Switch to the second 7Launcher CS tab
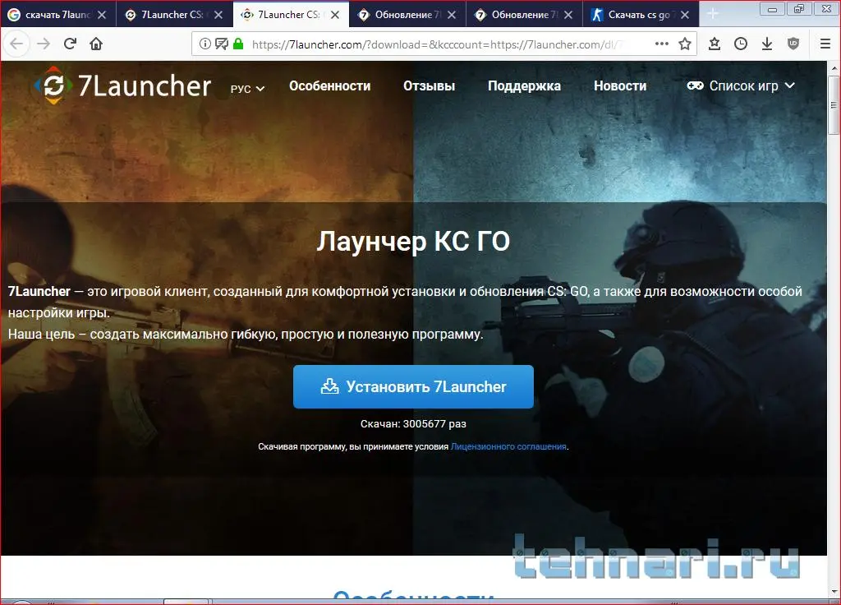This screenshot has width=841, height=605. pyautogui.click(x=290, y=15)
